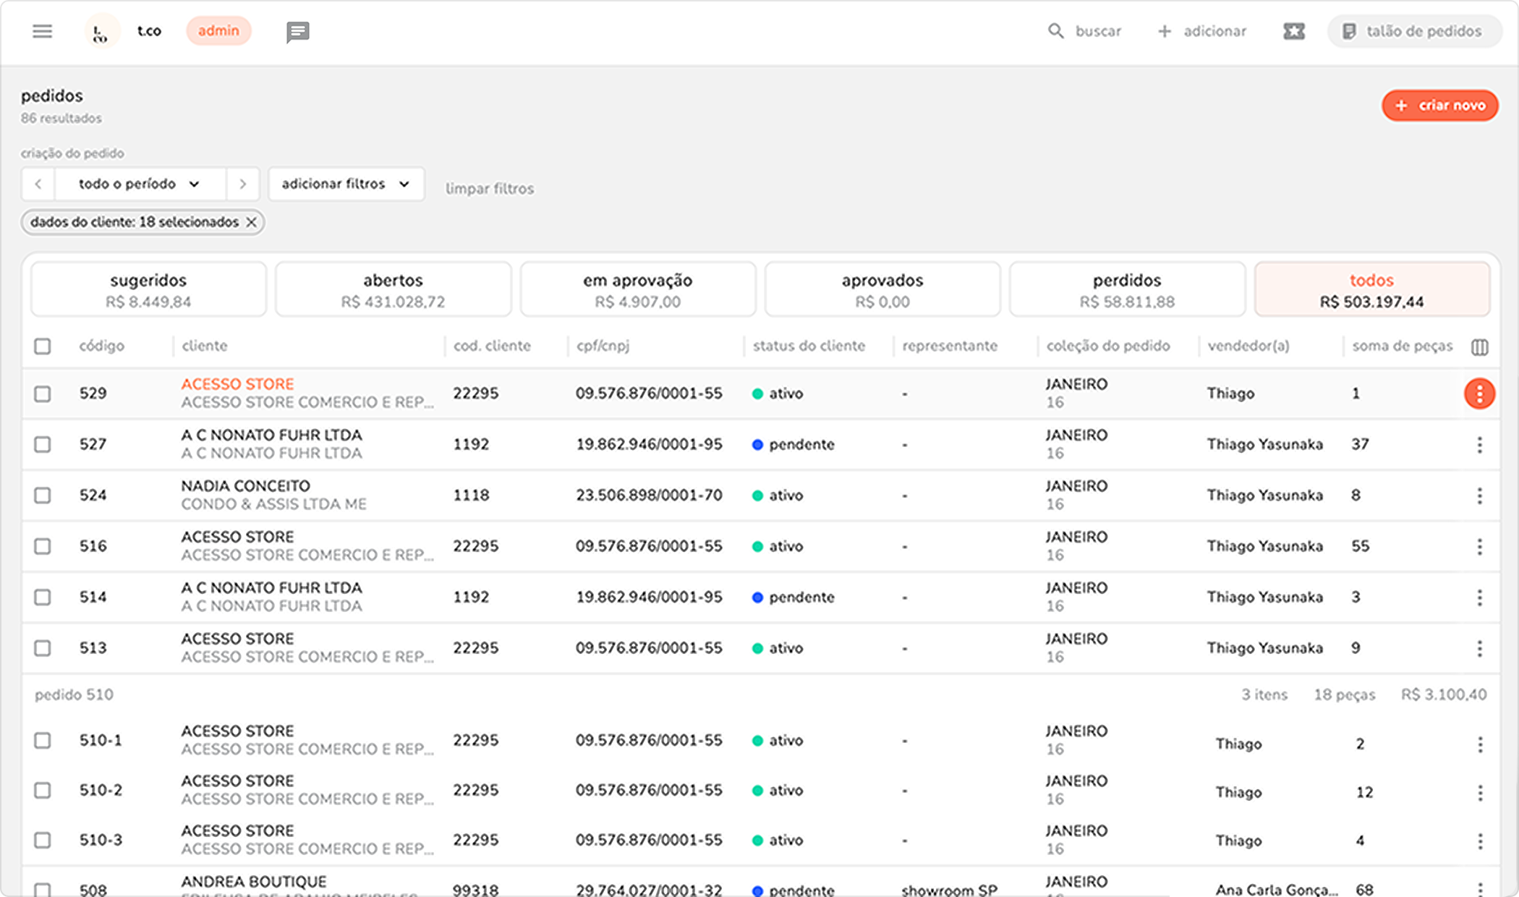
Task: Open row actions for order 529
Action: pyautogui.click(x=1479, y=394)
